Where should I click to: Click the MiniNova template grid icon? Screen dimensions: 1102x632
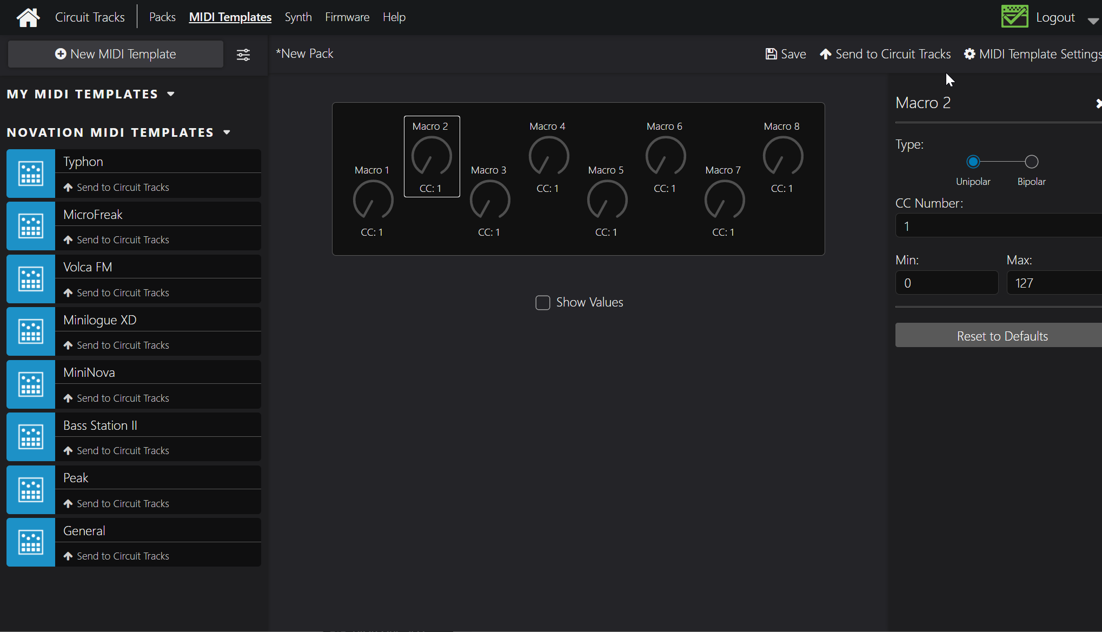[x=31, y=384]
